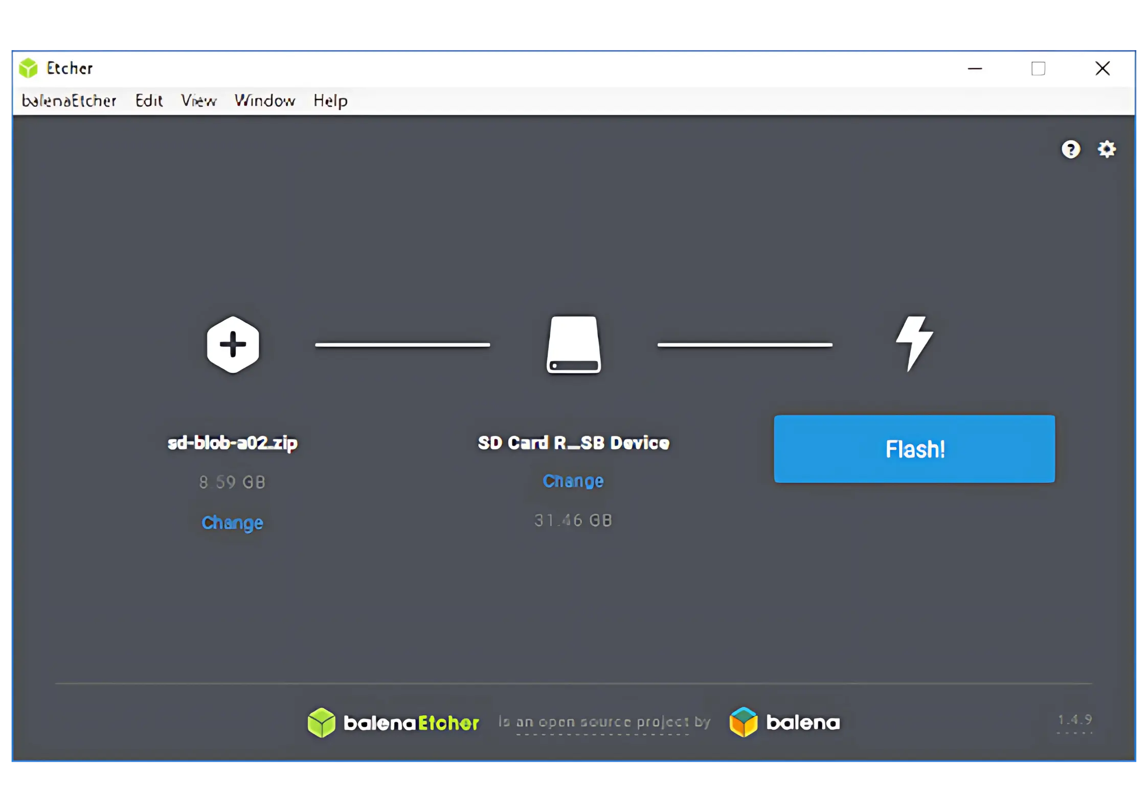This screenshot has width=1148, height=812.
Task: Click the 'is an open source project by' link
Action: [x=604, y=722]
